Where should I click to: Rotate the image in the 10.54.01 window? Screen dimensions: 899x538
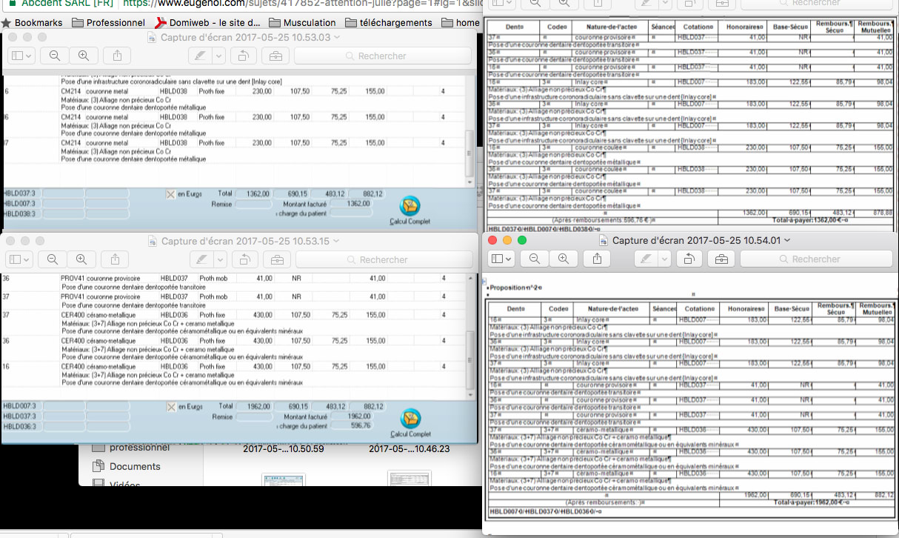click(x=689, y=259)
